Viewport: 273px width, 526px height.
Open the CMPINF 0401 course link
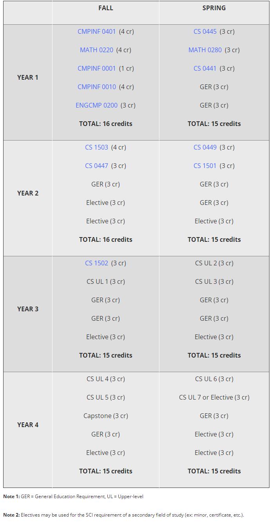click(97, 31)
